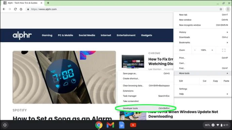The width and height of the screenshot is (232, 130).
Task: Click Cut in the Edit row
Action: click(204, 81)
